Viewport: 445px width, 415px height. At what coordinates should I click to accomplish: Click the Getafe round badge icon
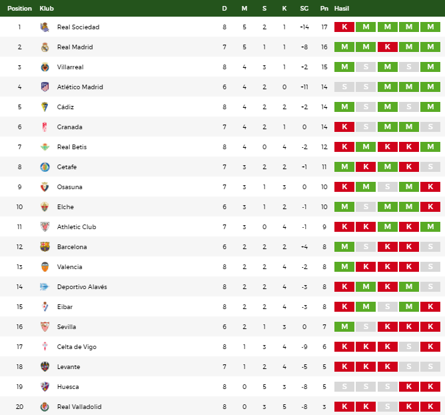pyautogui.click(x=45, y=167)
